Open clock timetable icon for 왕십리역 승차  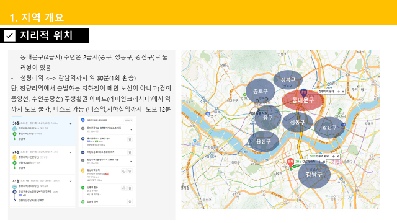coord(124,171)
